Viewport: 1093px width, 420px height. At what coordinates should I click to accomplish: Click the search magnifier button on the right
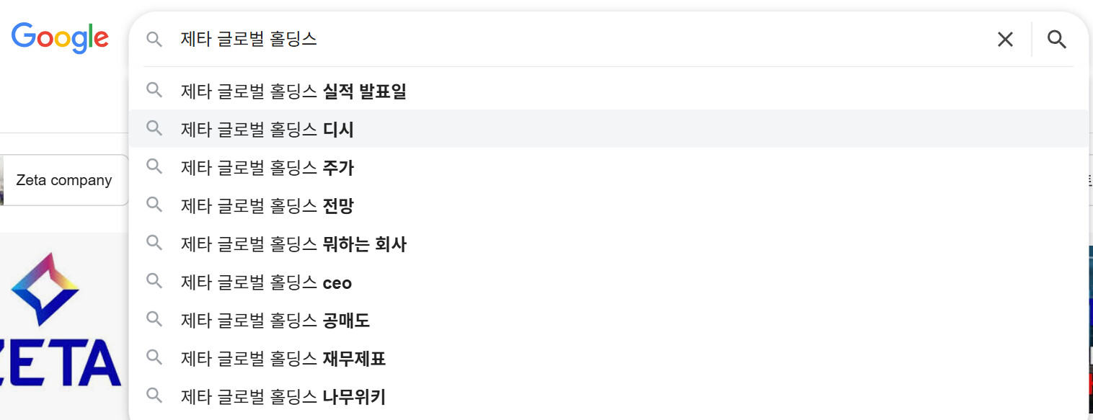pos(1056,40)
